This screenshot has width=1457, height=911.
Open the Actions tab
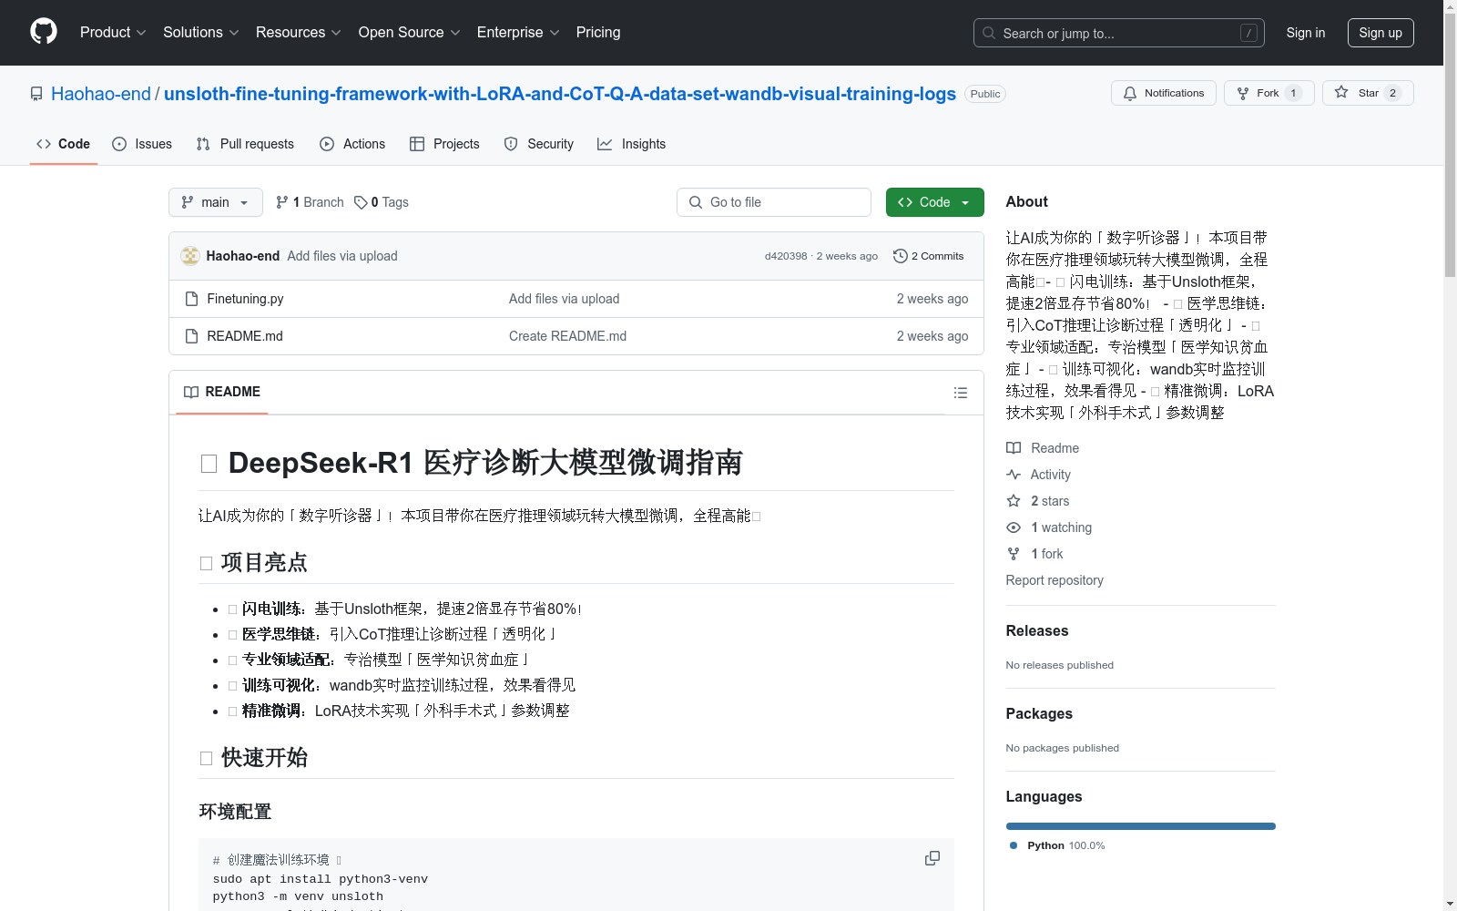(x=352, y=144)
